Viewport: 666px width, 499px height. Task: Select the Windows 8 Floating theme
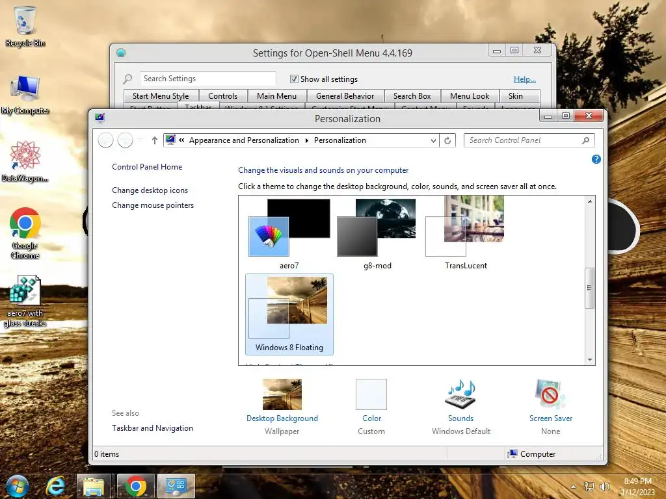click(289, 314)
